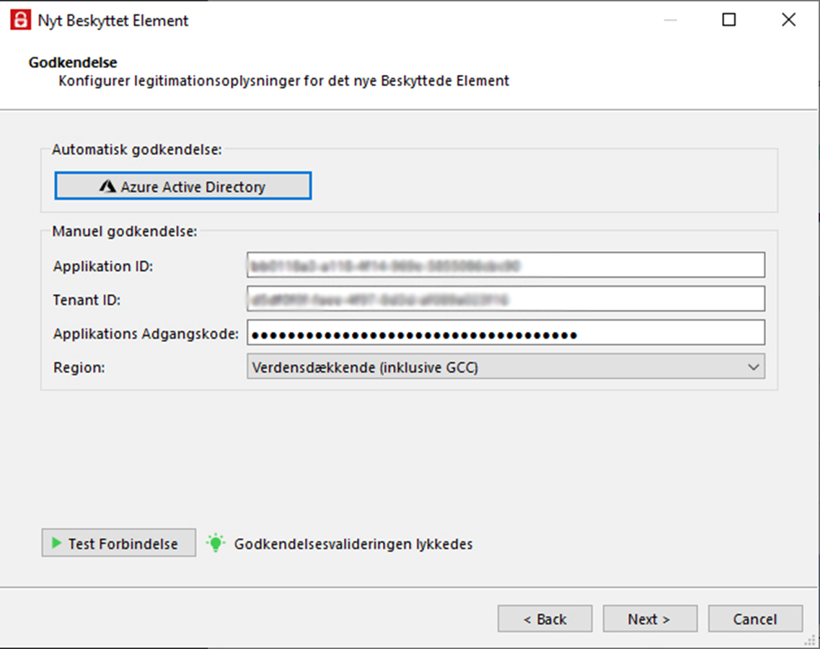This screenshot has height=649, width=820.
Task: Click the 'Applikation ID:' label
Action: click(x=103, y=267)
